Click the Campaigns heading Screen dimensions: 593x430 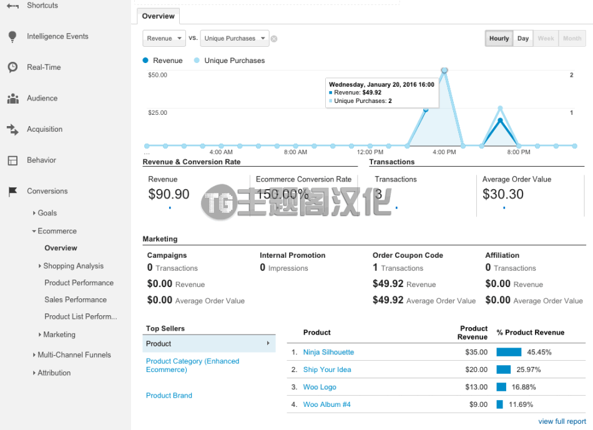coord(167,255)
